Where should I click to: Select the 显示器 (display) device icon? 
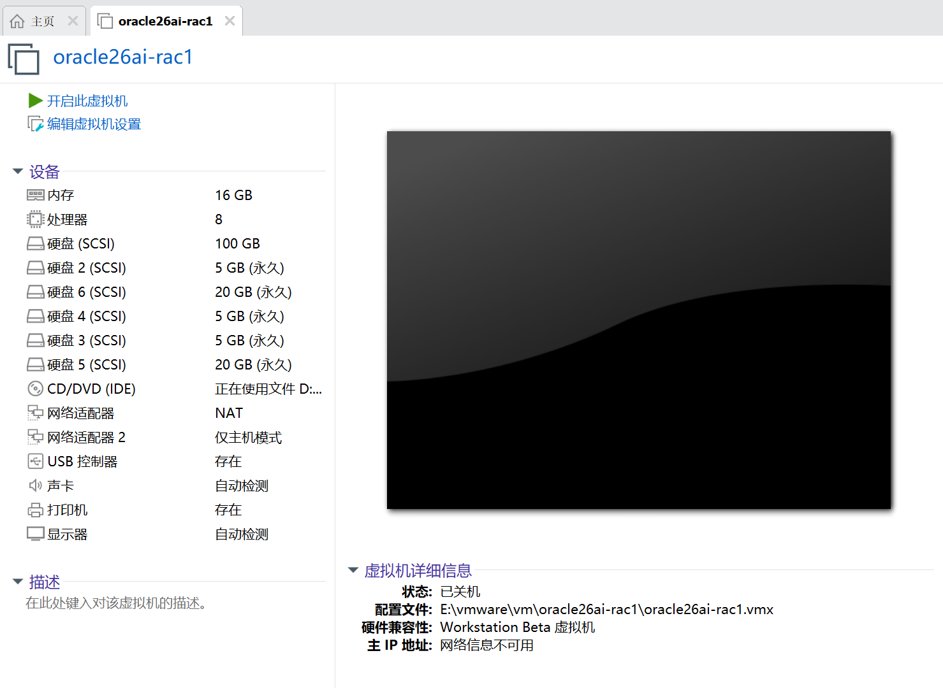pyautogui.click(x=36, y=534)
